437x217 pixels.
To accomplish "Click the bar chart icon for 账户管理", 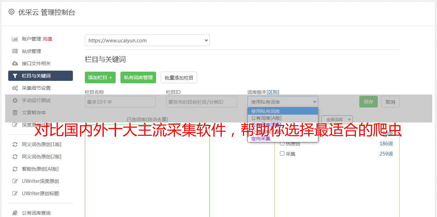I will coord(15,39).
